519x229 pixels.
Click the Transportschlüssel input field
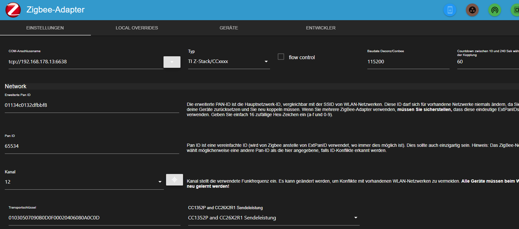(94, 218)
